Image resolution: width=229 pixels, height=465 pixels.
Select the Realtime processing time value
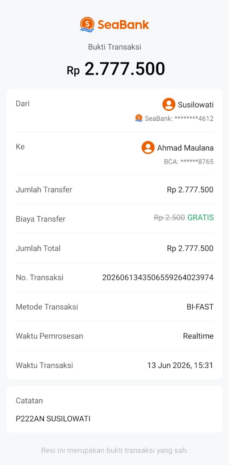198,336
